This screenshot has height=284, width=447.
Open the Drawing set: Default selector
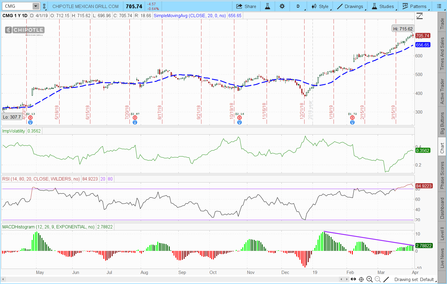(414, 279)
